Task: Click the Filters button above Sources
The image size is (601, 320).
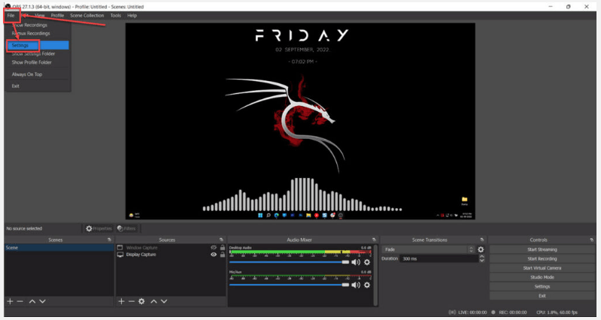Action: point(127,228)
